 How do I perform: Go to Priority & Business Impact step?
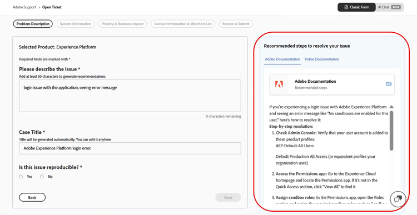pos(123,24)
